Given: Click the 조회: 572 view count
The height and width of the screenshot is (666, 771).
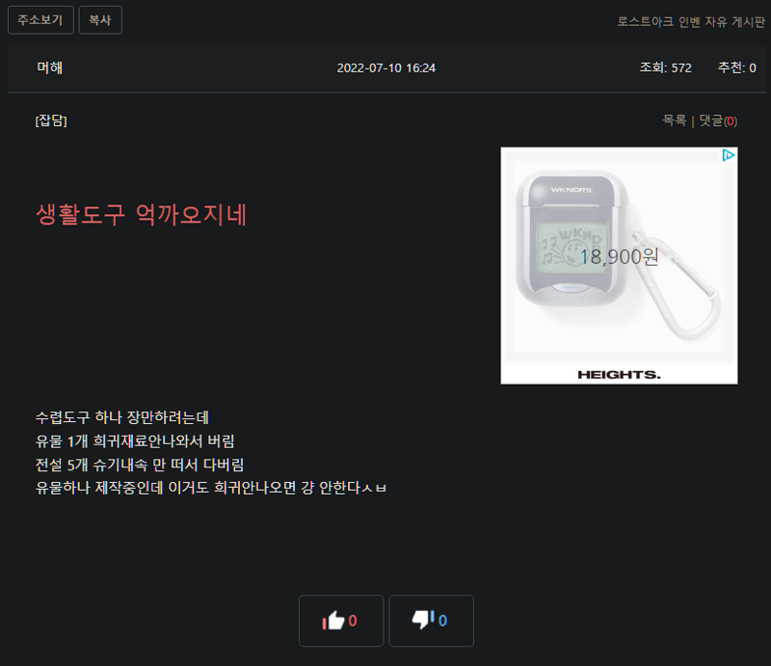Looking at the screenshot, I should [x=665, y=67].
